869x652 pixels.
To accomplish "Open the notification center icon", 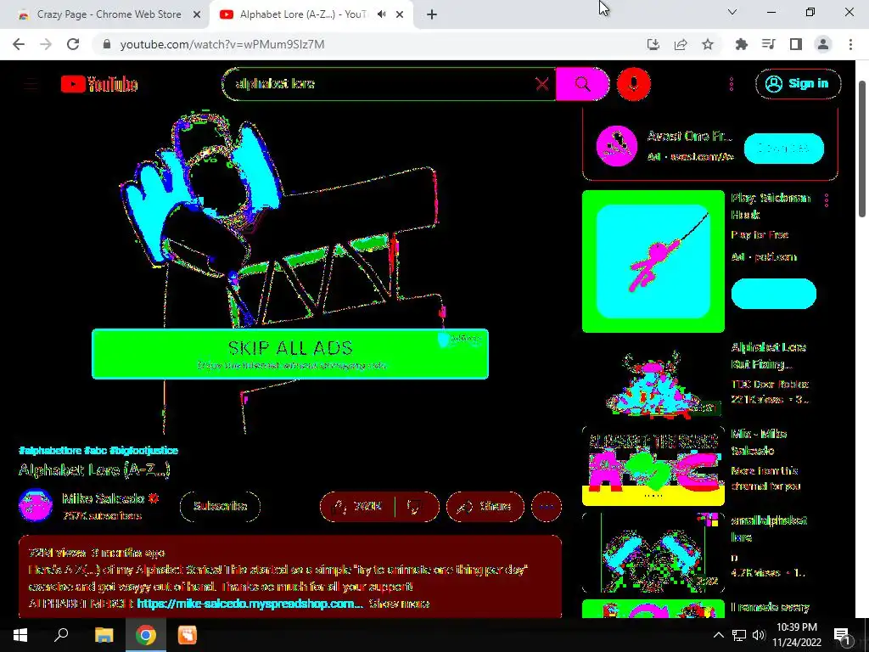I will point(841,635).
